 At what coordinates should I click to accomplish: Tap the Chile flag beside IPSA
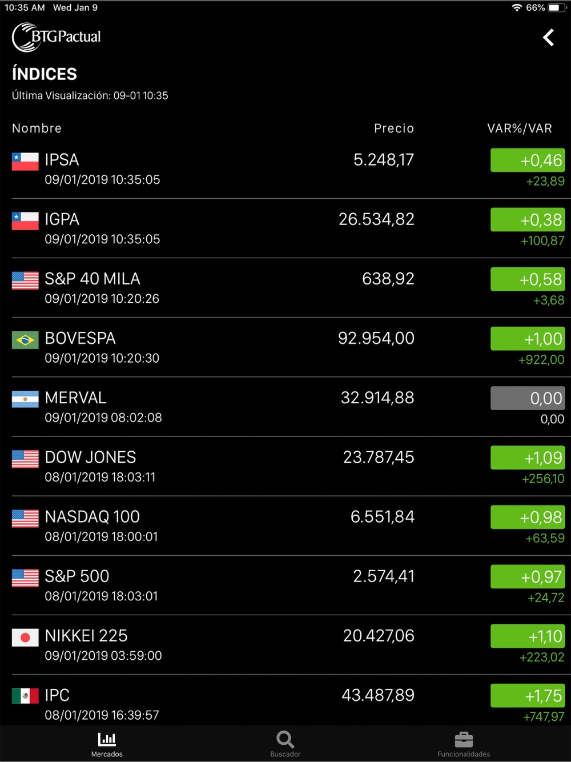tap(25, 162)
